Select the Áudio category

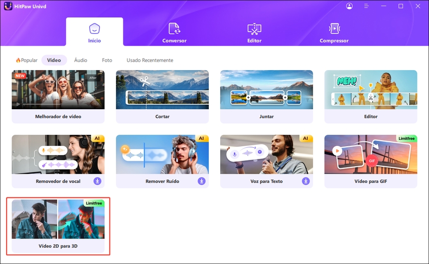(x=81, y=60)
